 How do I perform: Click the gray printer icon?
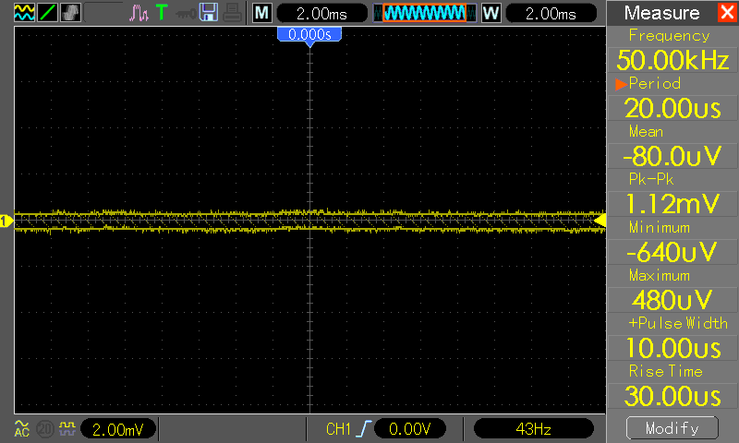[233, 13]
